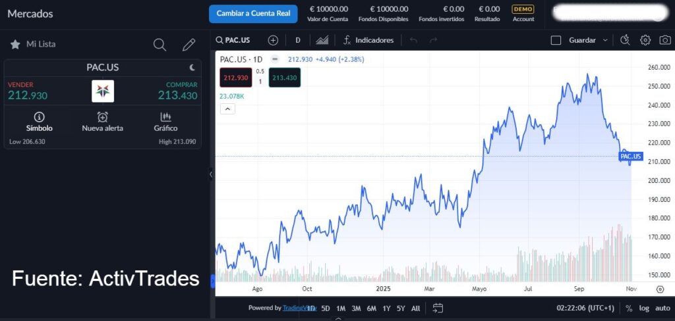Create a Nueva alerta for PAC.US
This screenshot has height=321, width=675.
(x=102, y=121)
